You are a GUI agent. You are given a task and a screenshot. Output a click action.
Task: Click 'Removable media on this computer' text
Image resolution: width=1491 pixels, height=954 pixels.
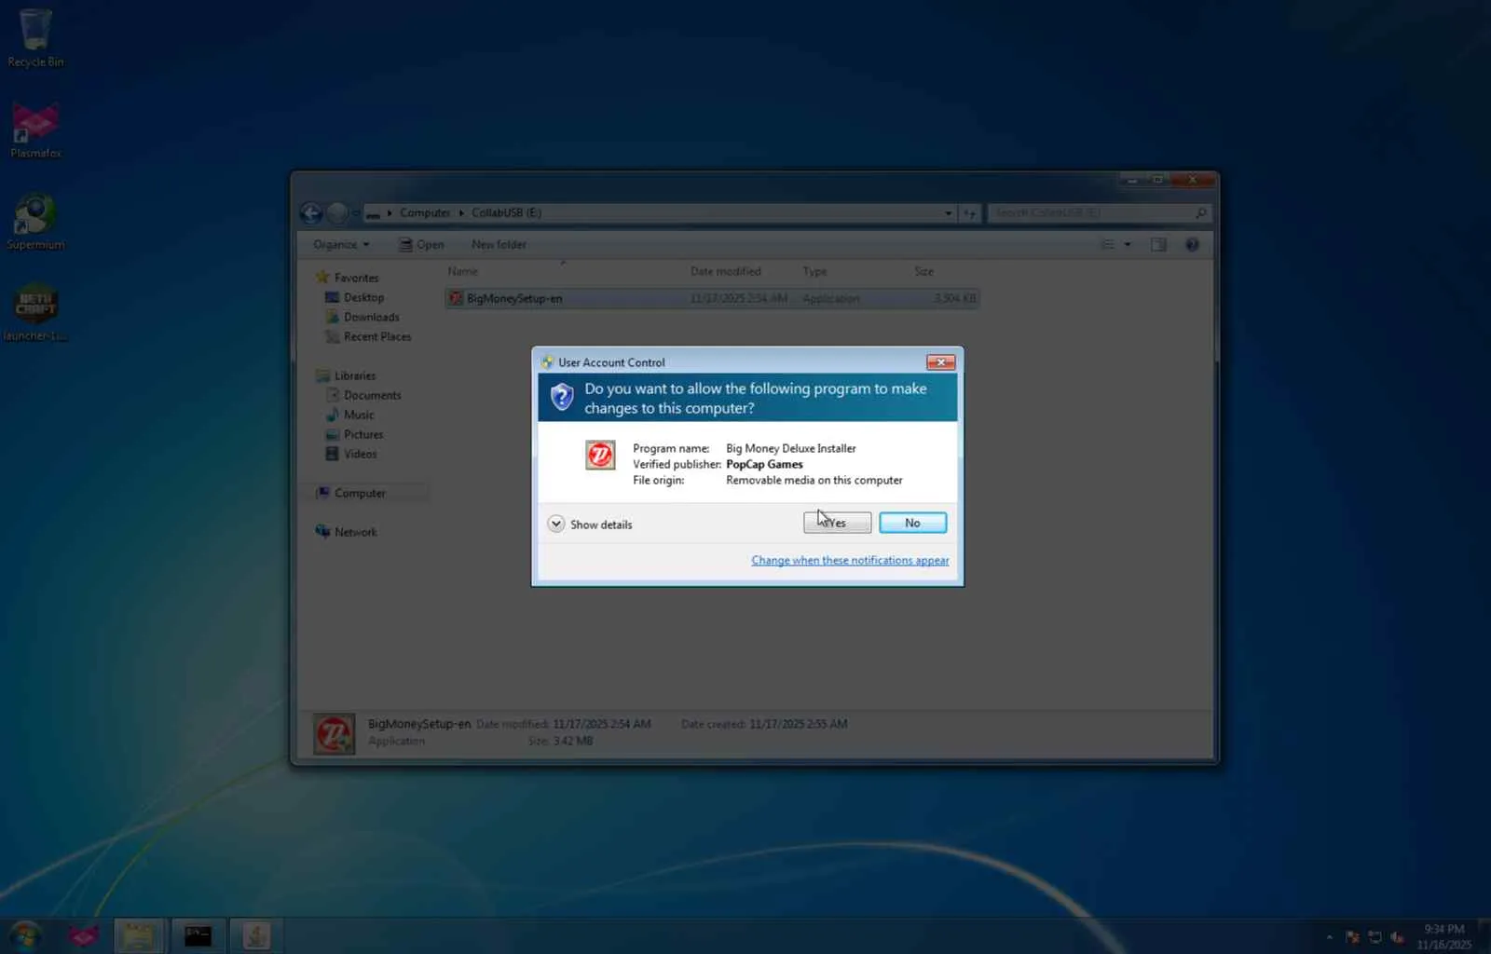tap(814, 480)
